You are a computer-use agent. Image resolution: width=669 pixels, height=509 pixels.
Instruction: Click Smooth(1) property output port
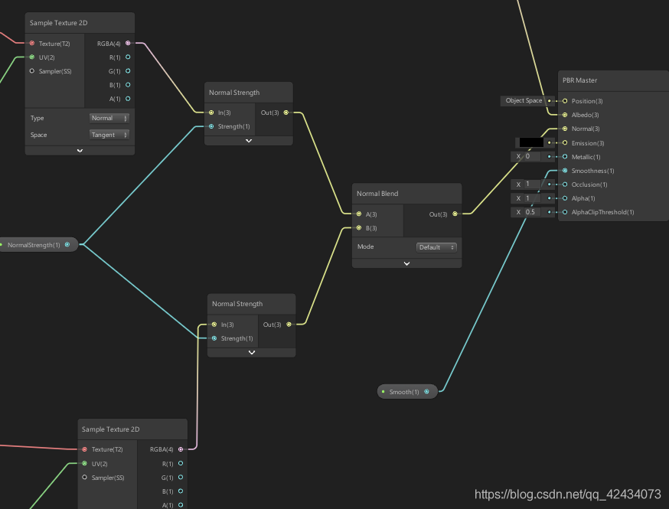pos(426,391)
